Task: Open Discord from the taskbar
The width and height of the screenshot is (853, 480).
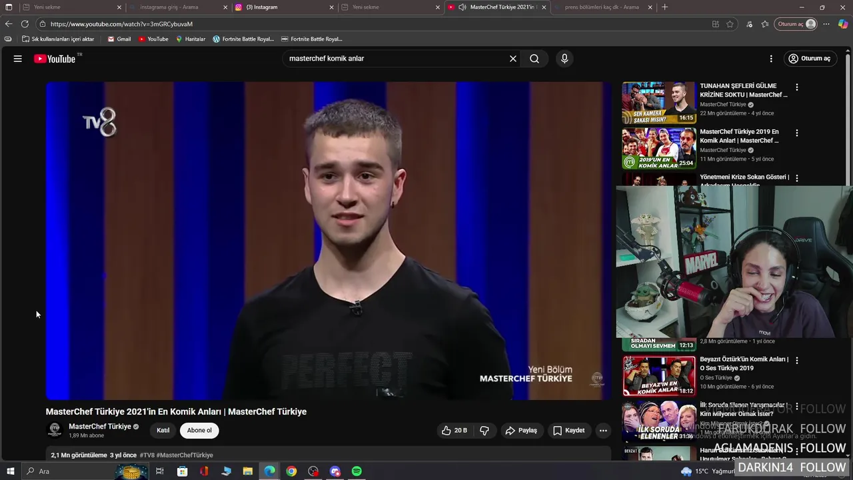Action: point(335,471)
